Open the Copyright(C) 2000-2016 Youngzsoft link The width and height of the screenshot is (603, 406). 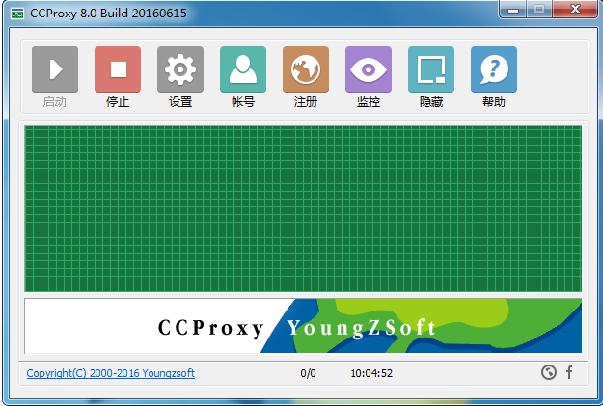pos(111,373)
